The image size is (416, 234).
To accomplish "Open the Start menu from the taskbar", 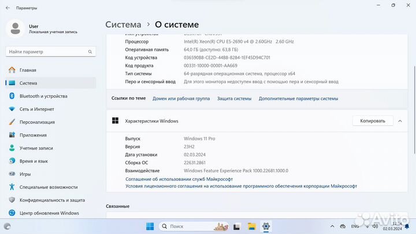I will 150,226.
